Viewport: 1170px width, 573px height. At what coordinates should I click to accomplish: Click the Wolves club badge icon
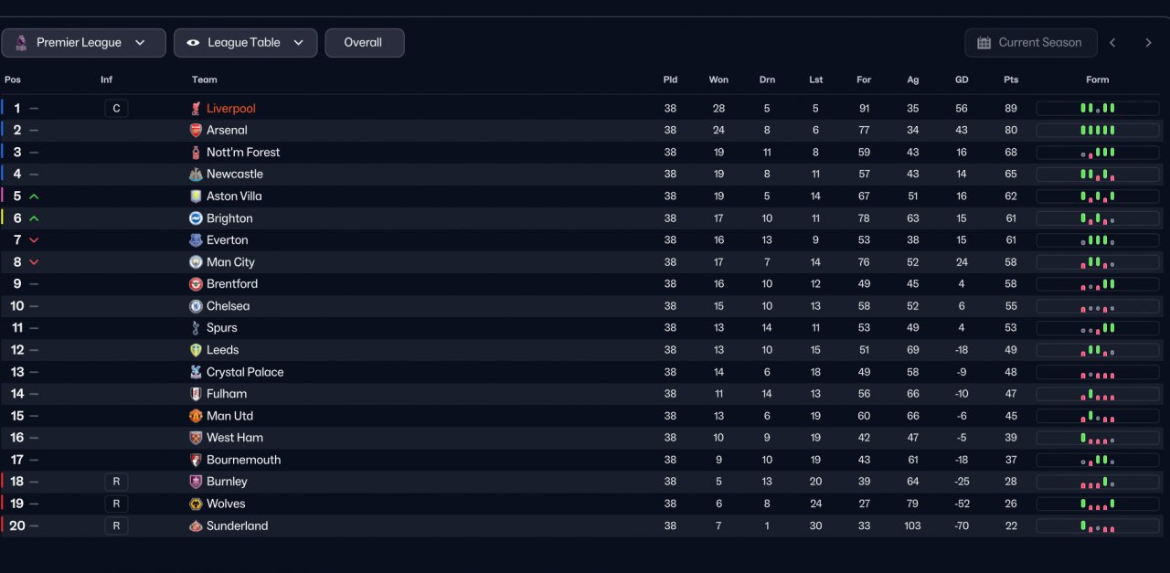196,504
